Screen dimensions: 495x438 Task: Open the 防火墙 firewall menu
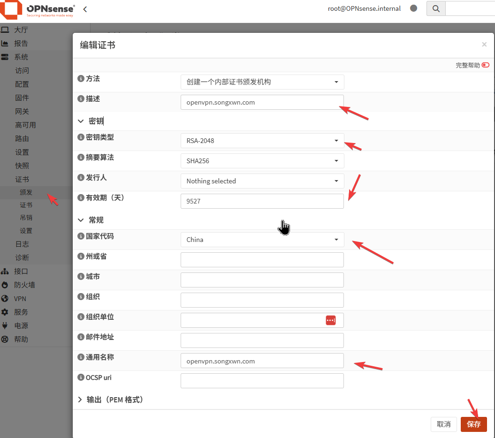24,285
